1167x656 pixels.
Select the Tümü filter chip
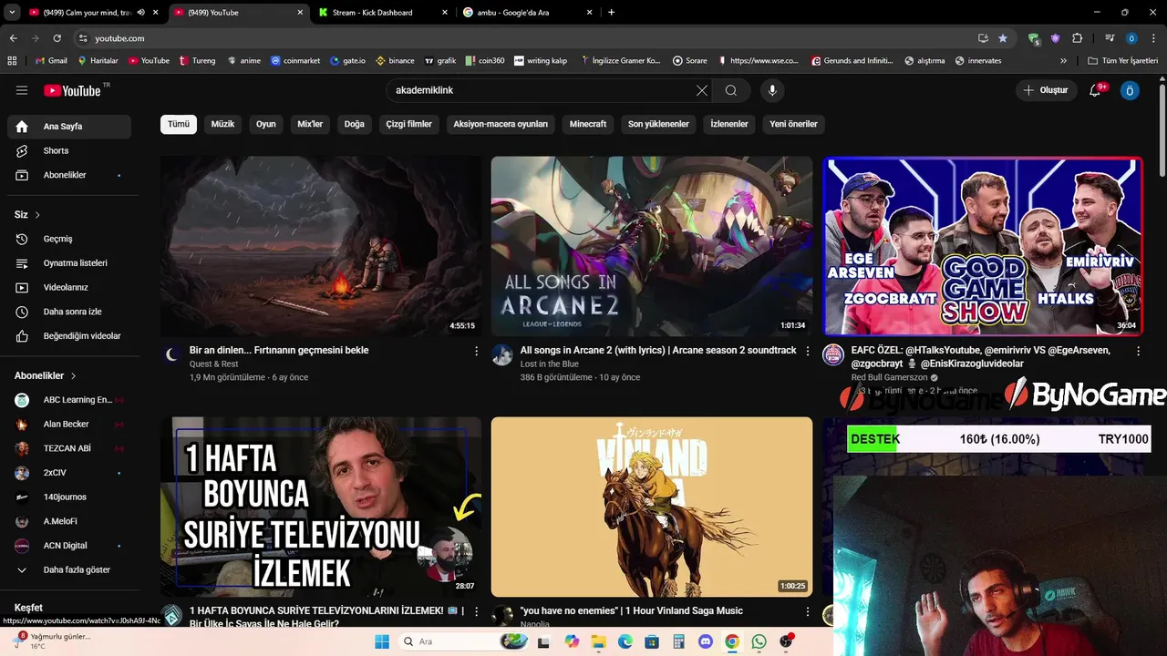coord(179,124)
